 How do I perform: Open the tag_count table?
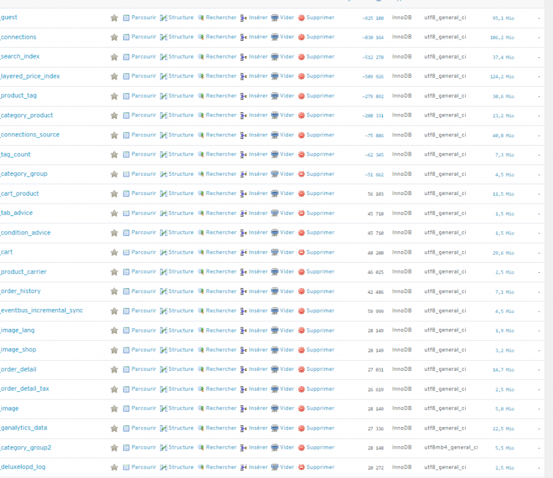15,154
